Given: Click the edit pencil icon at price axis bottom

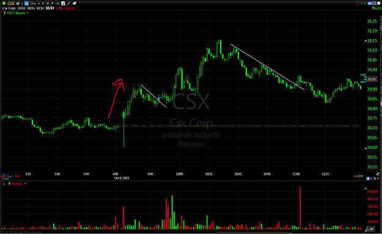Looking at the screenshot, I should (378, 174).
